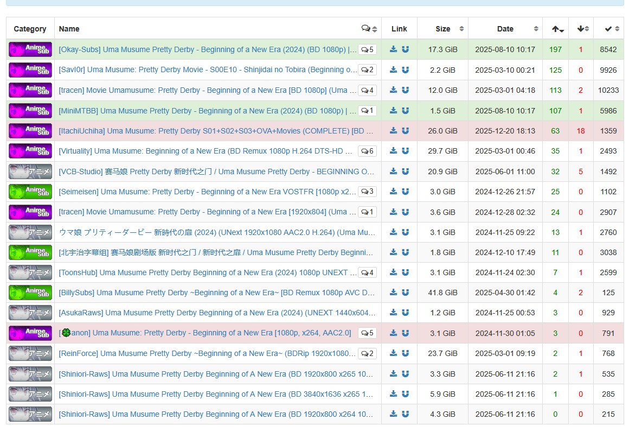Download torrent for Shiniori-Raws x264 row
Image resolution: width=629 pixels, height=432 pixels.
(x=394, y=414)
